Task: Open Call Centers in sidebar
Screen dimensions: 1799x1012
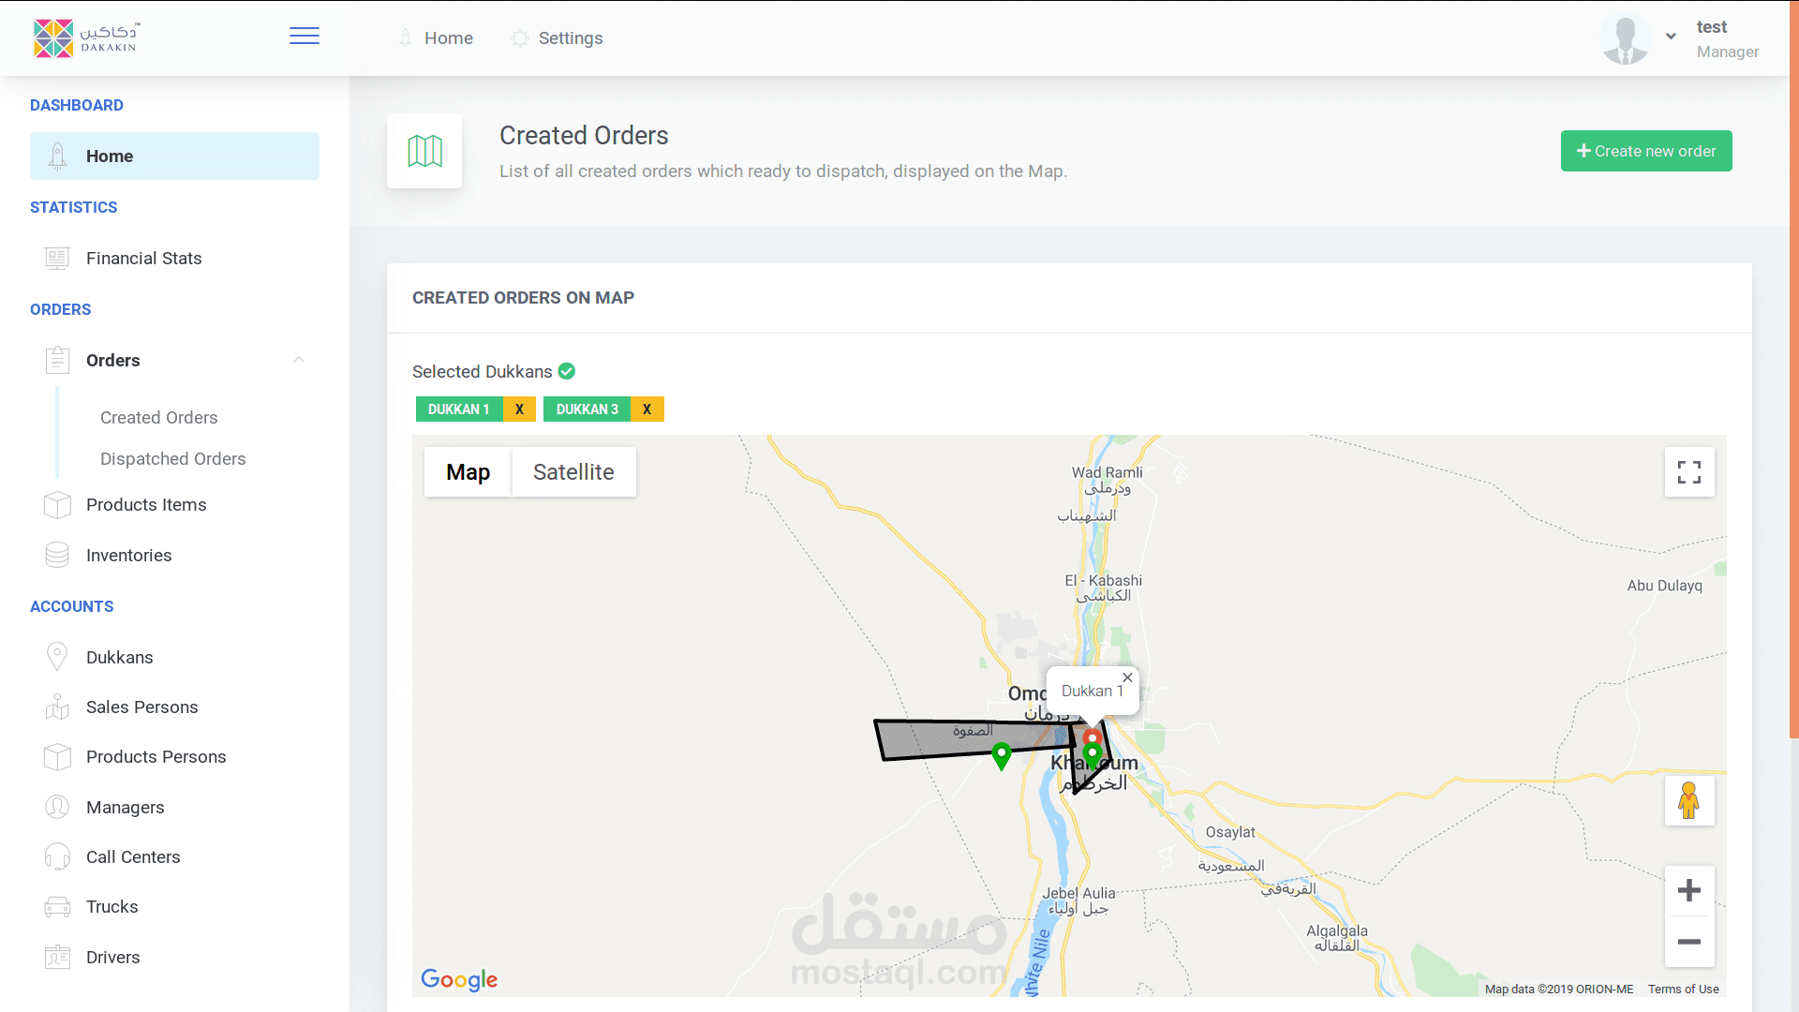Action: coord(132,856)
